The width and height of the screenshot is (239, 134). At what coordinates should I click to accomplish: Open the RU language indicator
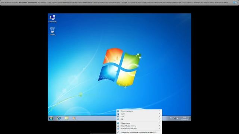click(171, 118)
